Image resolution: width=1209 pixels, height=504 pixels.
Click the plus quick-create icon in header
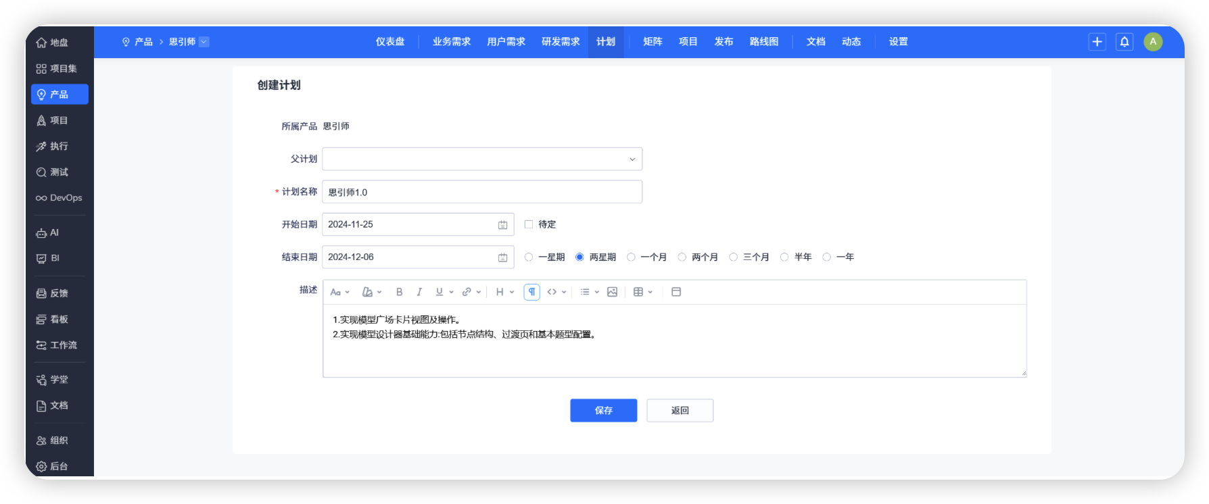click(x=1097, y=42)
